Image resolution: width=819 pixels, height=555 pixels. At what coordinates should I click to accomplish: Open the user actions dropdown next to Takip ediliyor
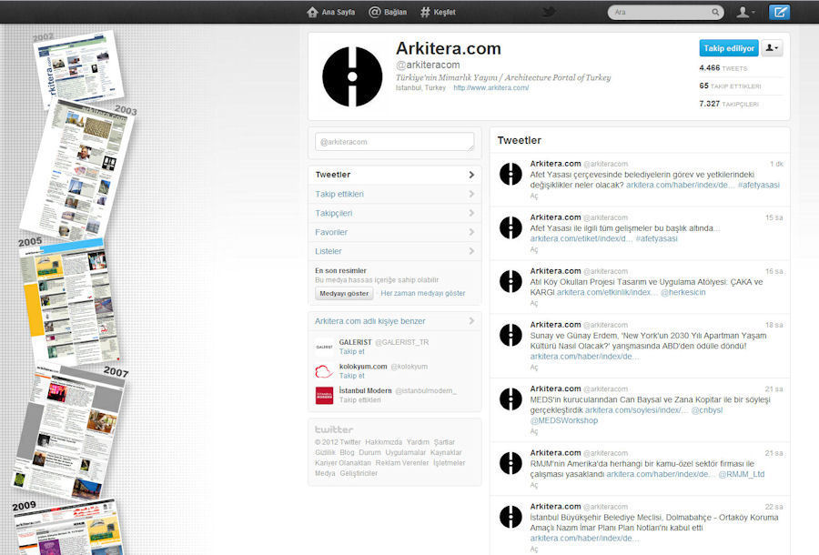772,48
